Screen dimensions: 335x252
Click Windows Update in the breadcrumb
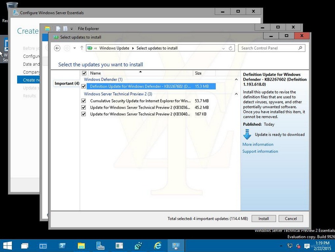tap(114, 48)
